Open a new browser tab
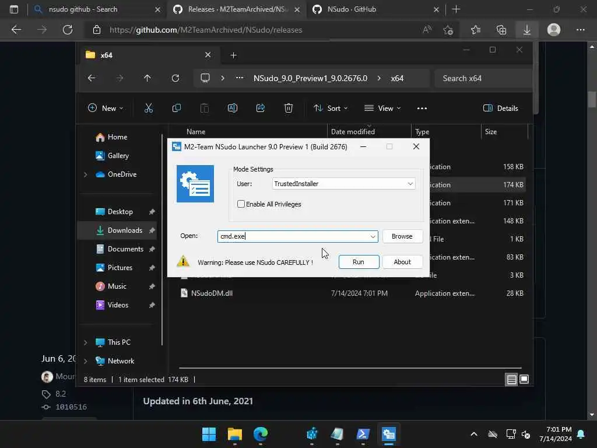597x448 pixels. tap(456, 9)
